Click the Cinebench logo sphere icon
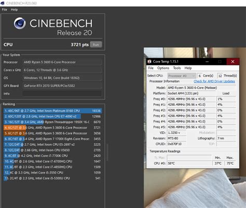Image resolution: width=246 pixels, height=208 pixels. pos(20,23)
